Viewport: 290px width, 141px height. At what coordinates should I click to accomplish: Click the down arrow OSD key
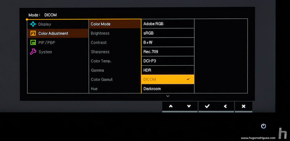tap(188, 106)
